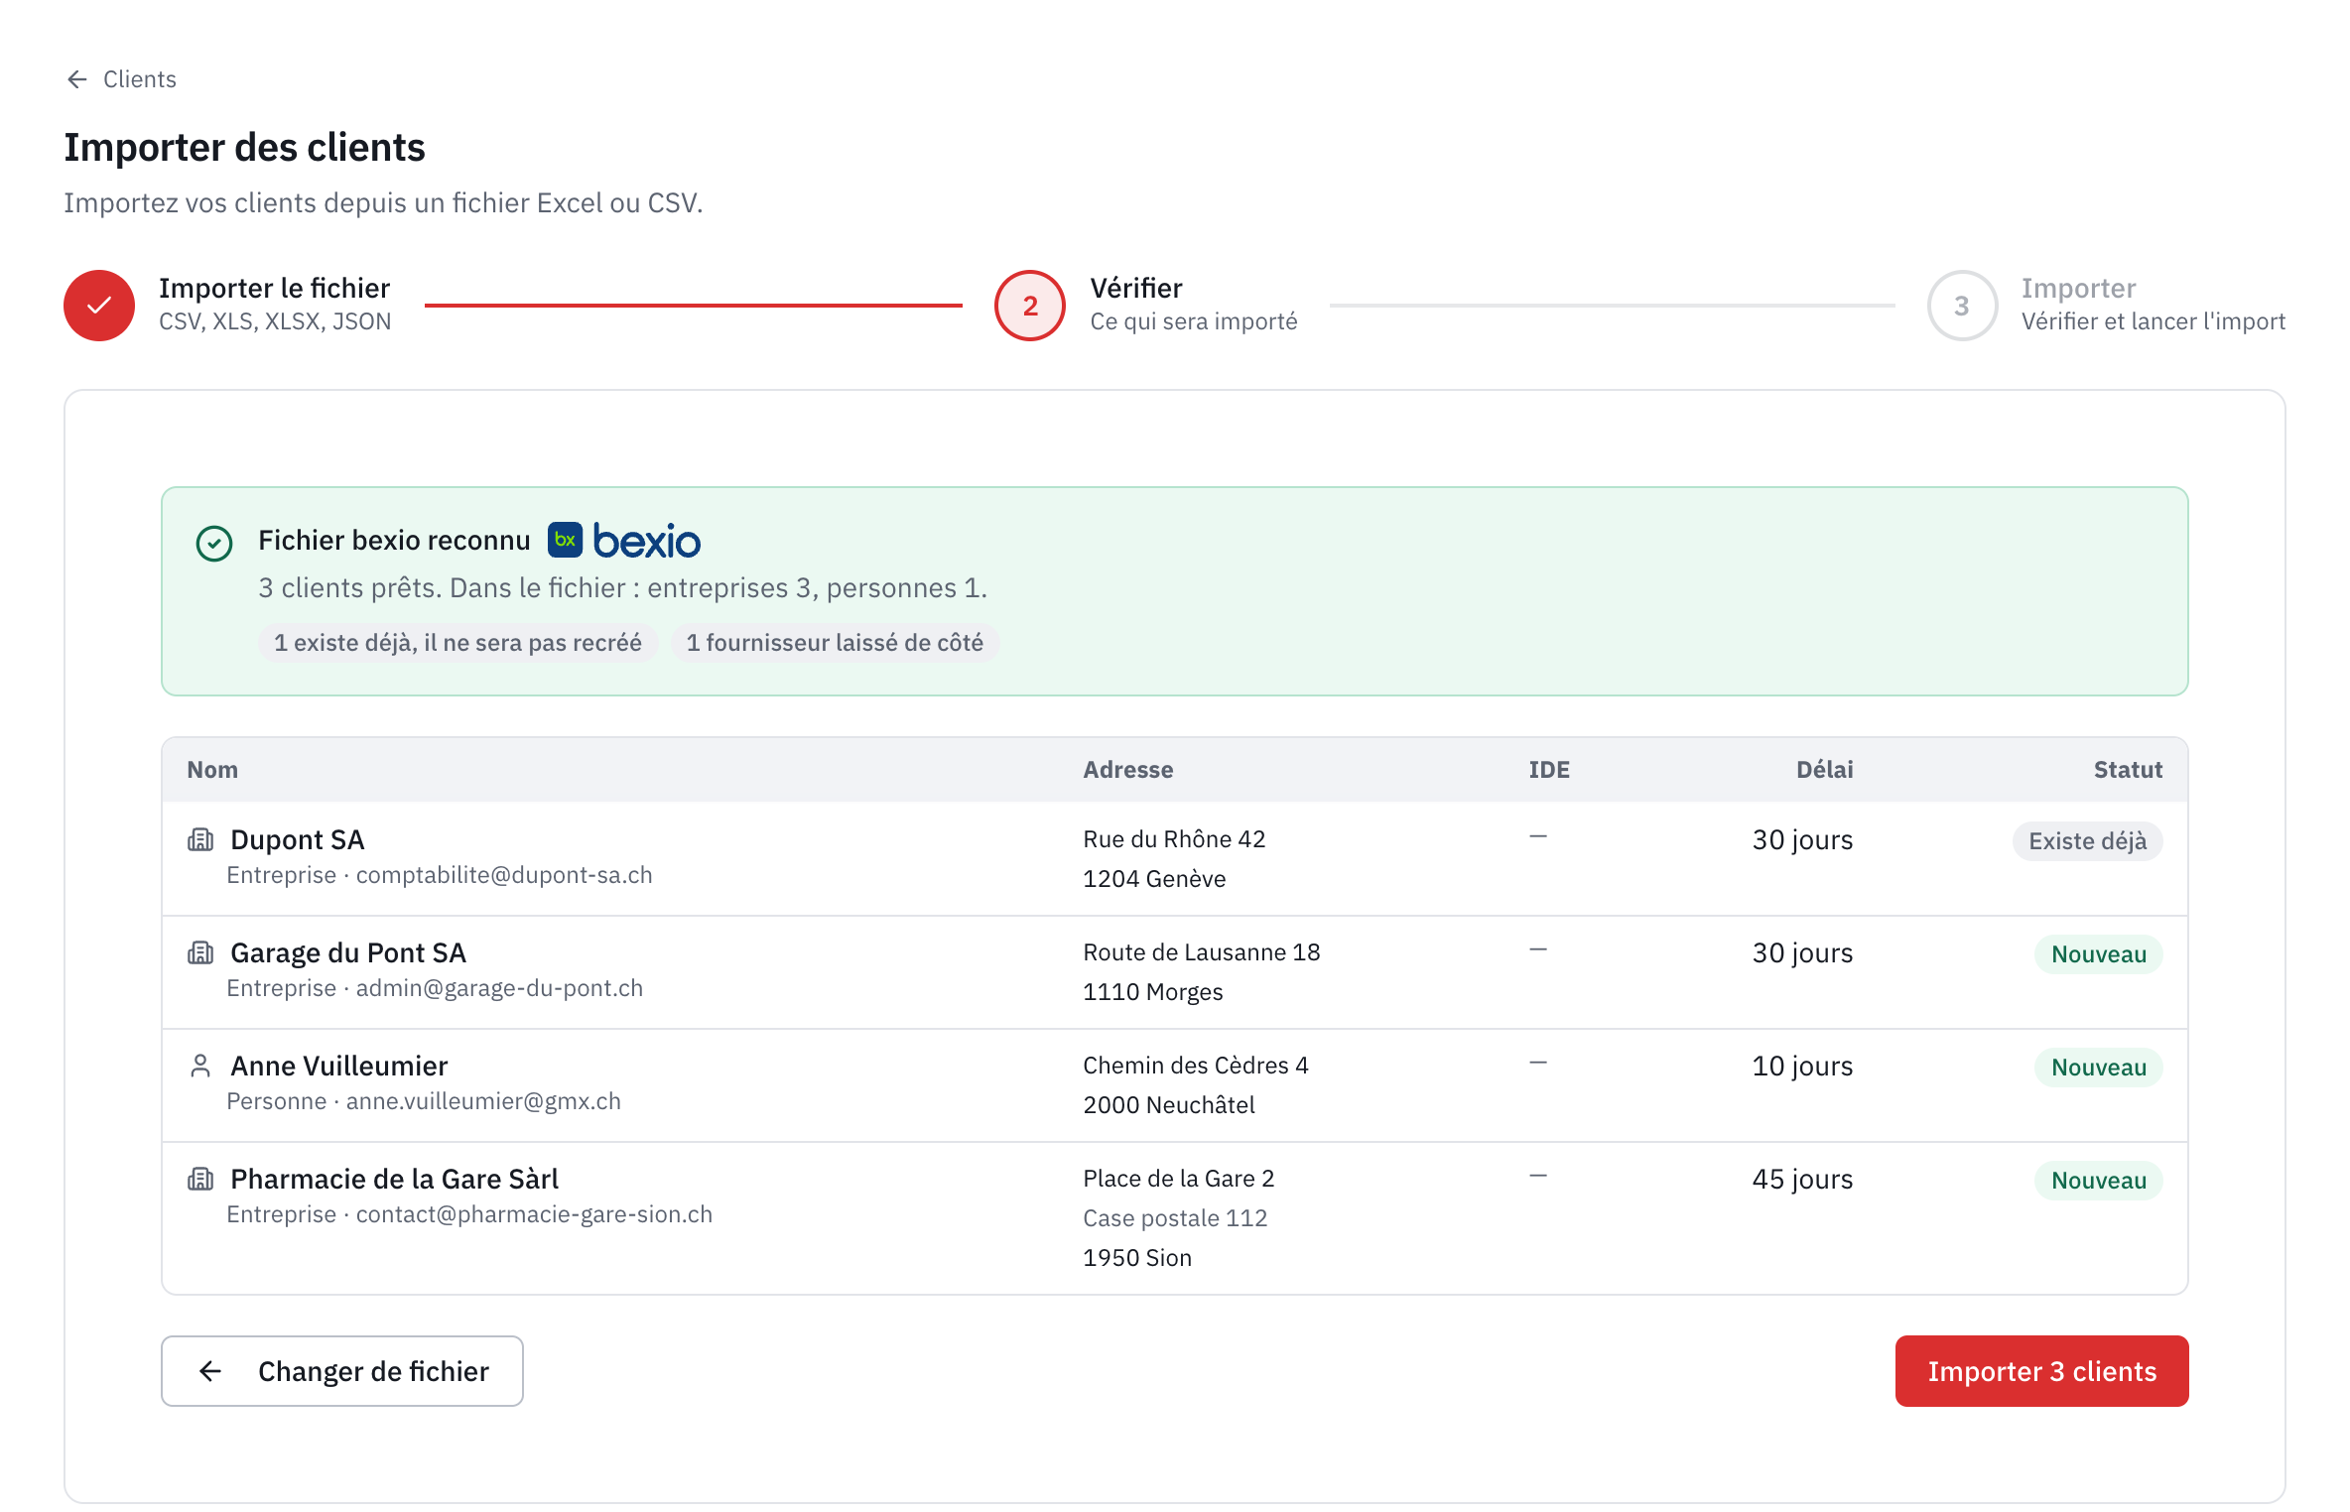2350x1512 pixels.
Task: Select Pharmacie de la Gare Sàrl name
Action: (x=395, y=1180)
